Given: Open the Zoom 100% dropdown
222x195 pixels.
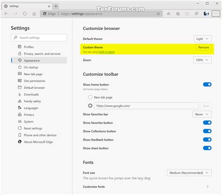Looking at the screenshot, I should tap(202, 60).
